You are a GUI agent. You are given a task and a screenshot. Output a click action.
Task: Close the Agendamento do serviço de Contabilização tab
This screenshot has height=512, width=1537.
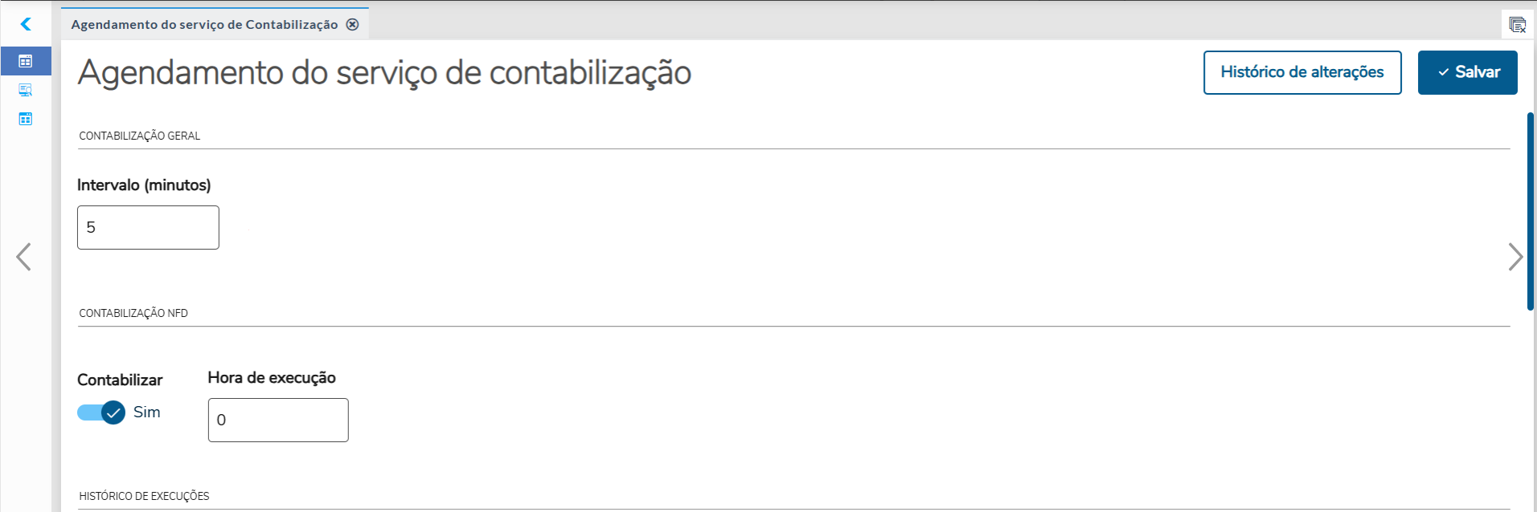pos(352,24)
